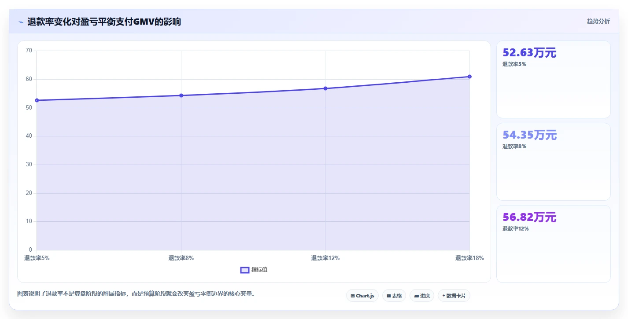Click the y-axis value 20
Screen dimensions: 628x319
(29, 193)
